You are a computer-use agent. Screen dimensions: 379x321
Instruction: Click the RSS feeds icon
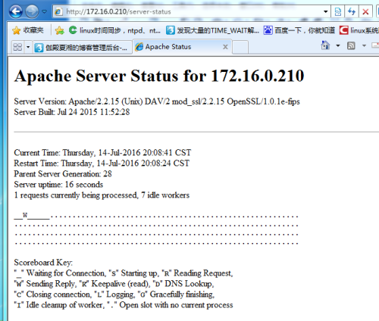pyautogui.click(x=351, y=45)
